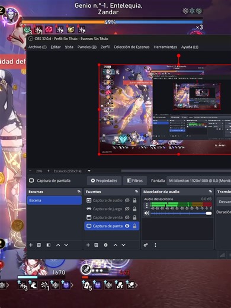
Task: Undock the Escenas panel
Action: (79, 192)
